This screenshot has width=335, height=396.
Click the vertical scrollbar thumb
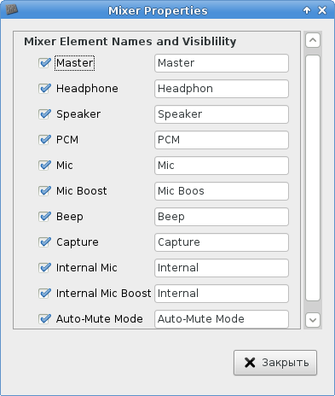click(313, 178)
